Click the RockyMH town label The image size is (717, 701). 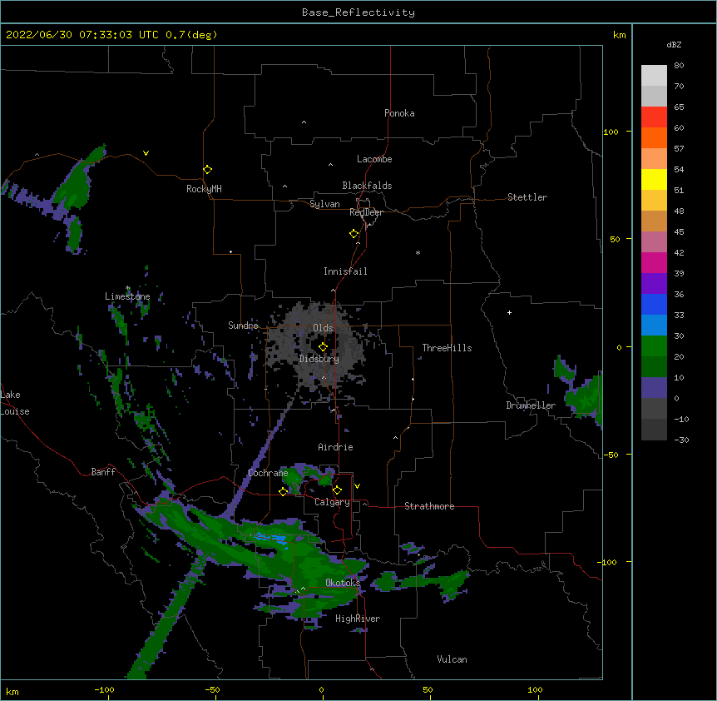coord(204,189)
